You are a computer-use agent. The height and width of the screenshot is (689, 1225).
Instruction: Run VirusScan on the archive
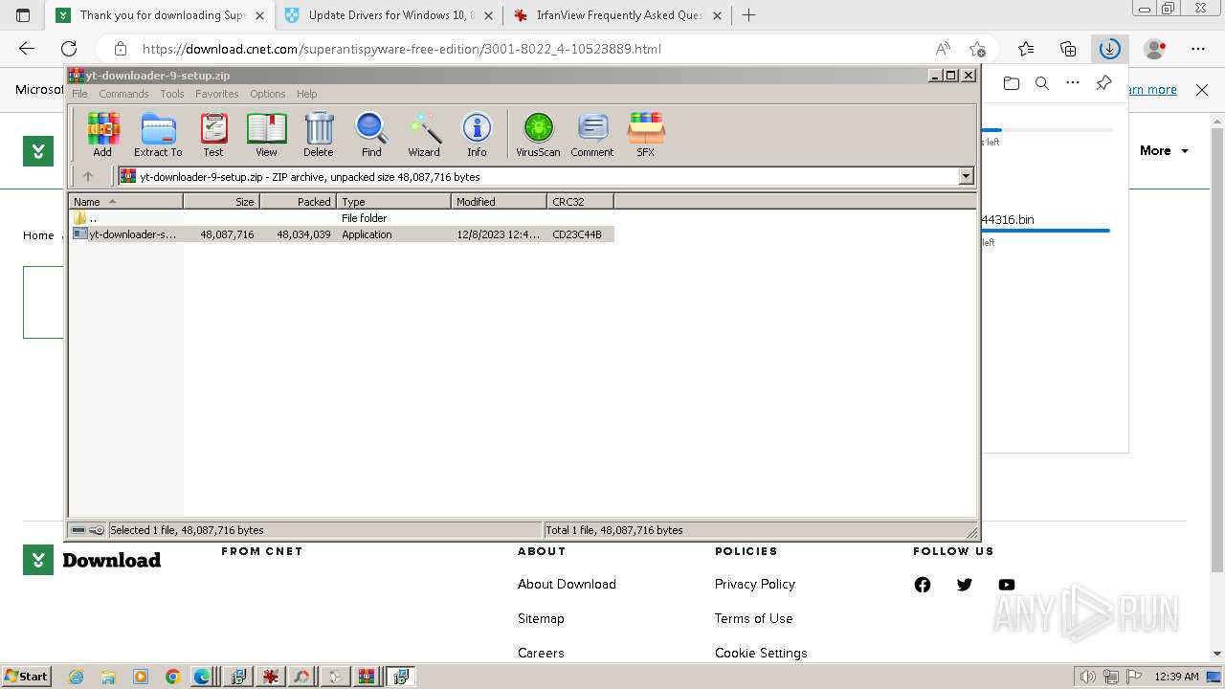538,134
